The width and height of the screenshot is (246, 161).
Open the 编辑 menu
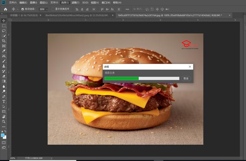(23, 3)
